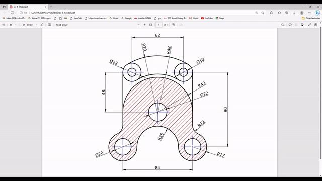The image size is (322, 181).
Task: Start Read aloud
Action: pyautogui.click(x=62, y=25)
